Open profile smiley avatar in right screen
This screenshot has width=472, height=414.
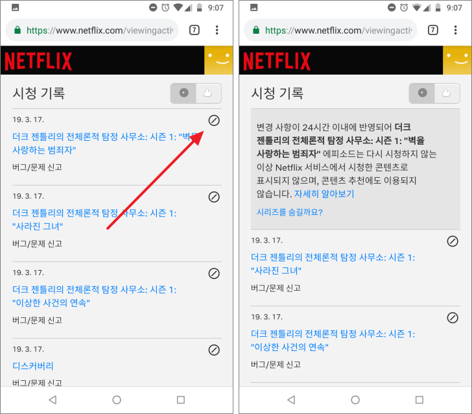tap(457, 60)
